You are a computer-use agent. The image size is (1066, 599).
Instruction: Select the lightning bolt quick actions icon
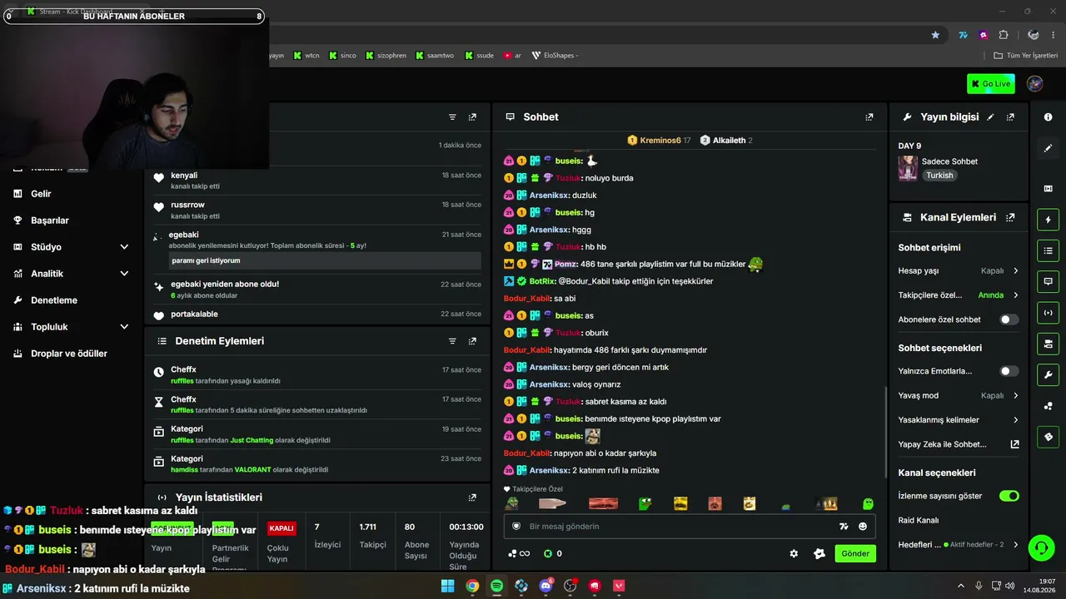[x=1048, y=220]
